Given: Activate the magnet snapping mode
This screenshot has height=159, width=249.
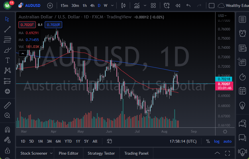Looking at the screenshot, I should tap(7, 129).
